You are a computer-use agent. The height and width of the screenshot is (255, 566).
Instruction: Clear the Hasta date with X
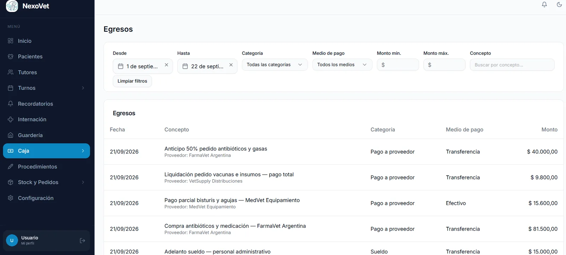pyautogui.click(x=231, y=65)
